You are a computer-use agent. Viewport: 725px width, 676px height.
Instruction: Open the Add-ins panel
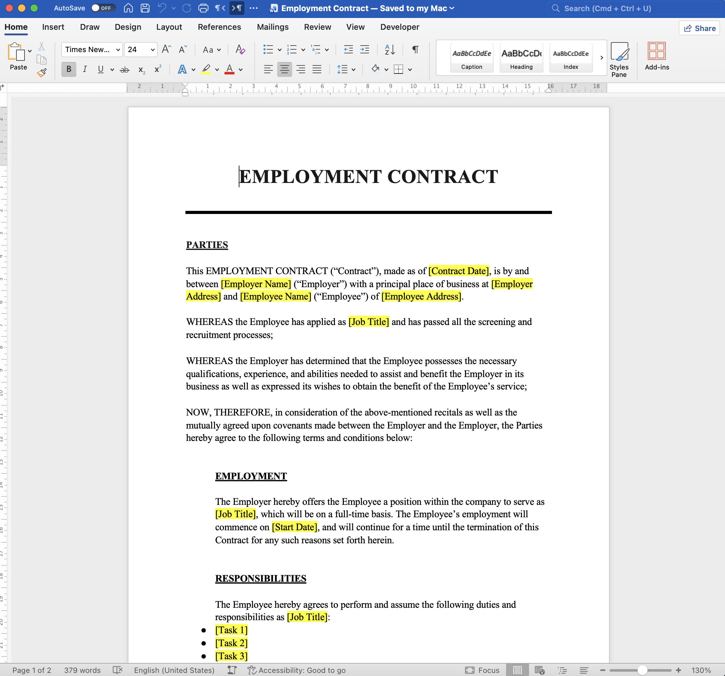point(656,58)
